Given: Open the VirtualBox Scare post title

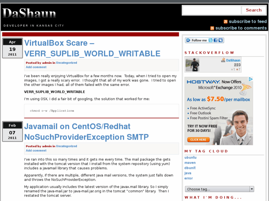Looking at the screenshot, I should pyautogui.click(x=92, y=48).
